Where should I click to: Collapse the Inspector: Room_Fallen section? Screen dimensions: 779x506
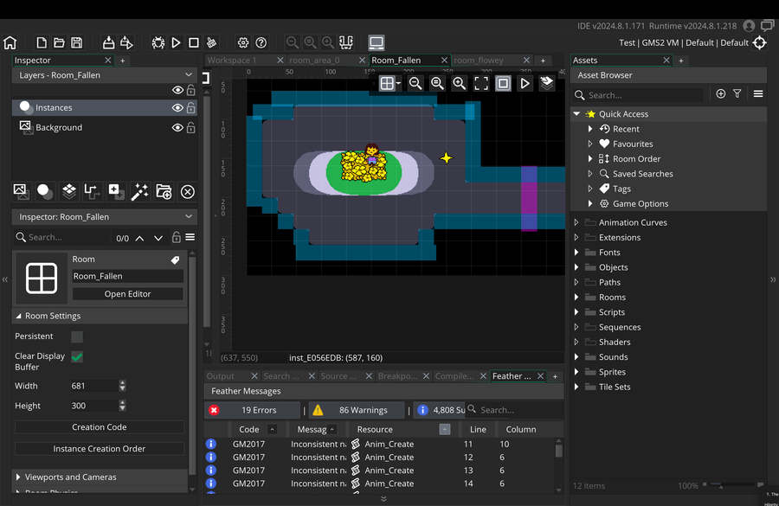pyautogui.click(x=189, y=216)
